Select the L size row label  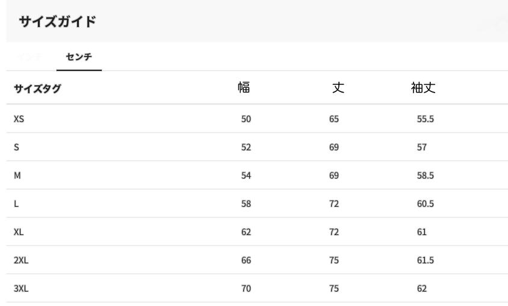pyautogui.click(x=16, y=204)
